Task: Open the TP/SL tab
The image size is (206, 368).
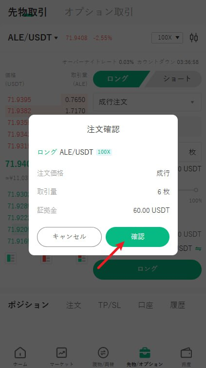Action: [x=109, y=305]
